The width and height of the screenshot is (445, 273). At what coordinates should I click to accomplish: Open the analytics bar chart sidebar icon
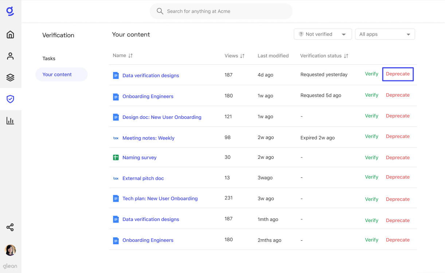(10, 120)
